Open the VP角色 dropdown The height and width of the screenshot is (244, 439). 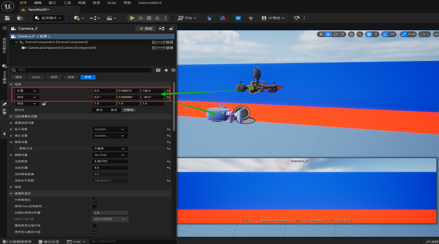[273, 18]
